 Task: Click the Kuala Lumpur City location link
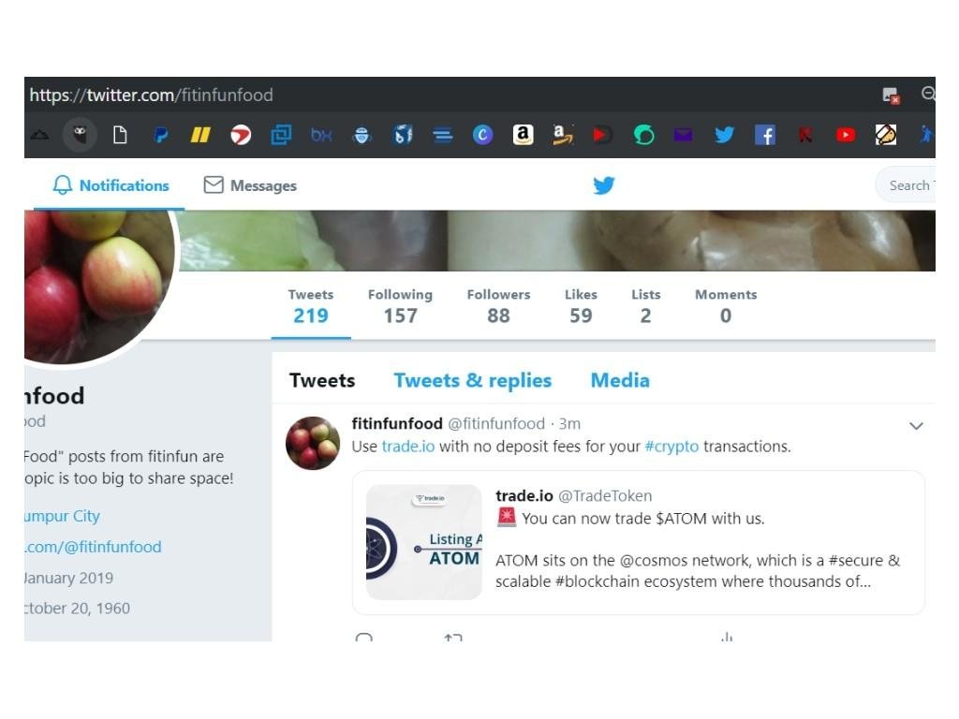[x=62, y=516]
